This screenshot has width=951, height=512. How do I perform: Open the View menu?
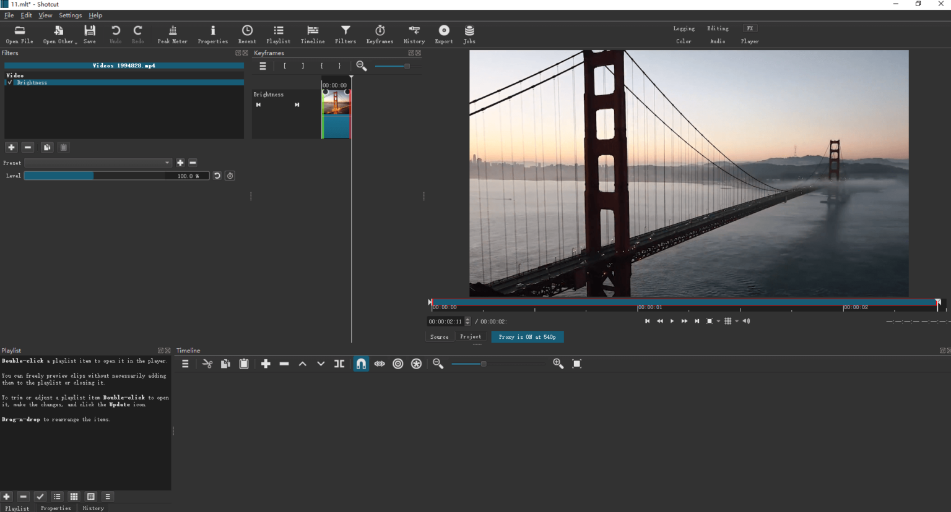pyautogui.click(x=45, y=15)
